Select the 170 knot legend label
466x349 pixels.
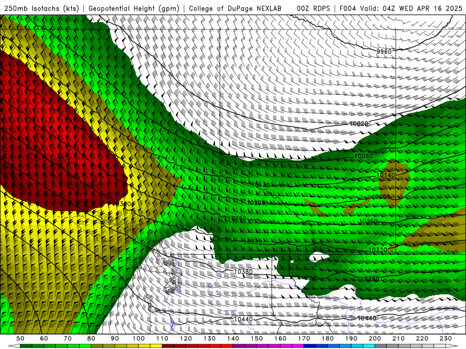(x=304, y=339)
